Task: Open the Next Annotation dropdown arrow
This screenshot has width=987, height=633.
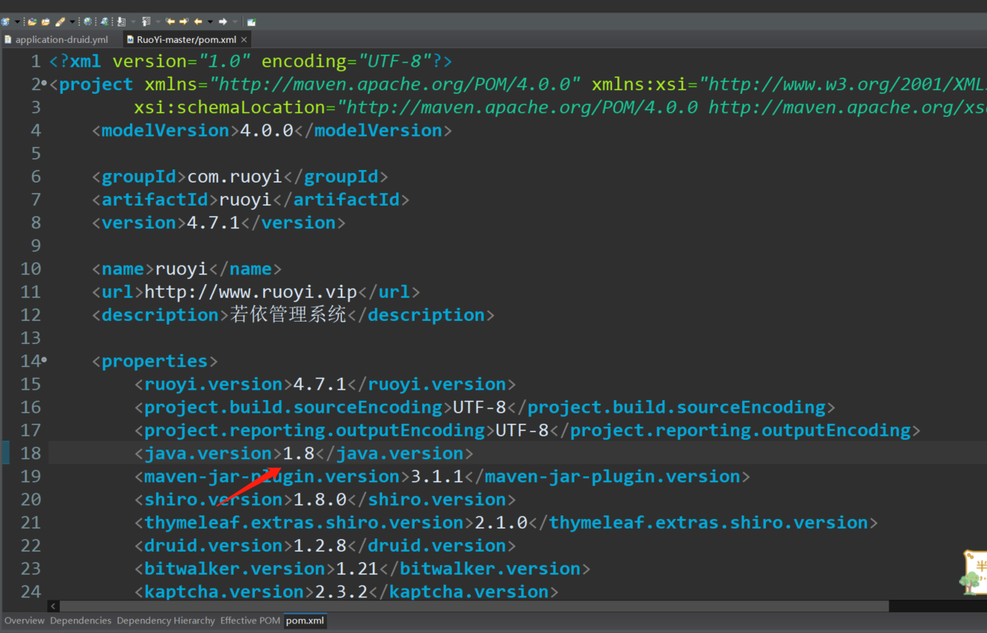Action: 133,22
